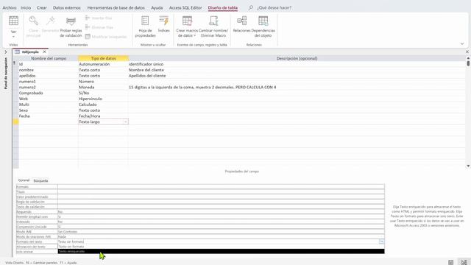Choose Texto sin formato option in list
This screenshot has height=265, width=471.
[x=221, y=247]
